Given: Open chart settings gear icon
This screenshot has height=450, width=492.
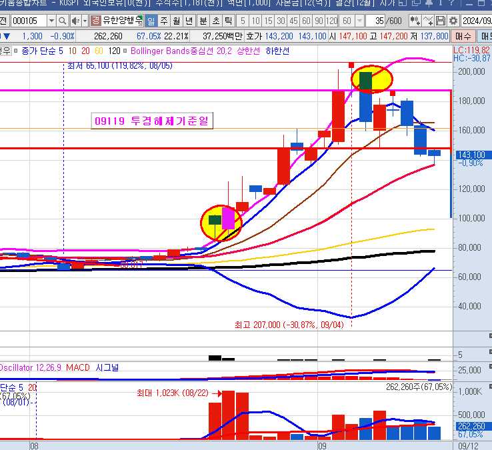Looking at the screenshot, I should pyautogui.click(x=453, y=21).
